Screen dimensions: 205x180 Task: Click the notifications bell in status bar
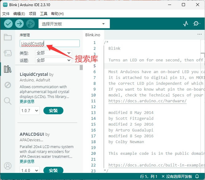point(197,177)
